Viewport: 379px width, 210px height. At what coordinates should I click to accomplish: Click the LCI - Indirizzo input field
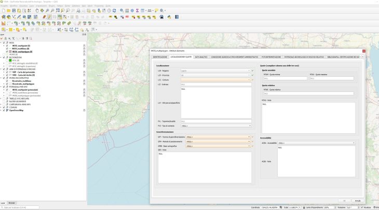pos(215,84)
